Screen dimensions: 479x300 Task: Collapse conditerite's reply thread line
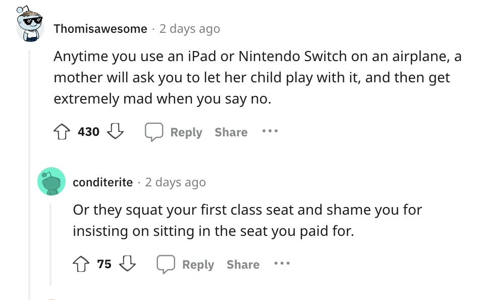click(50, 242)
